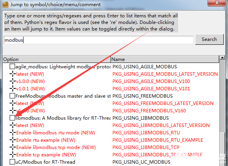228x166 pixels.
Task: Toggle the FreeModbus package checkbox
Action: 12,96
